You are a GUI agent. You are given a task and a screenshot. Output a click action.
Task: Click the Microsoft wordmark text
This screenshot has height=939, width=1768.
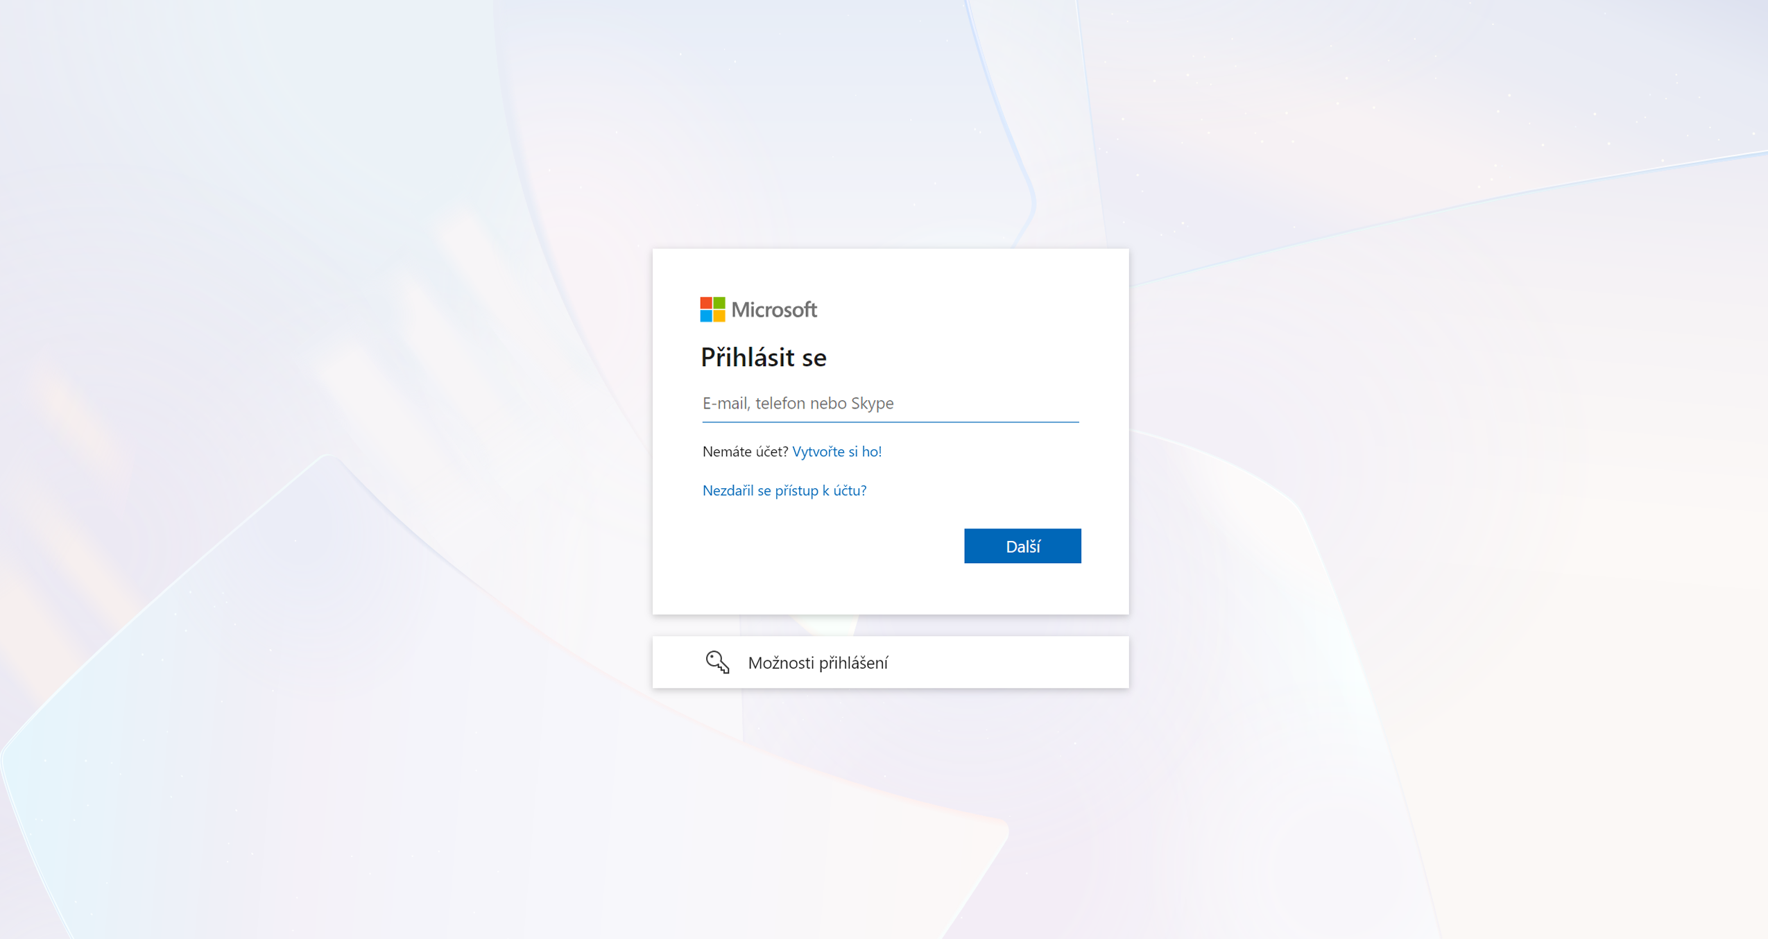click(x=774, y=310)
